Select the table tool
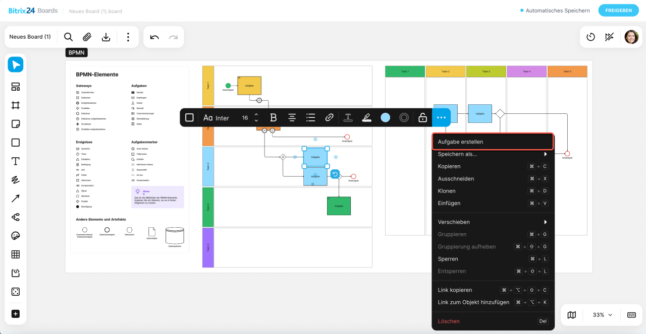This screenshot has height=334, width=646. coord(16,254)
